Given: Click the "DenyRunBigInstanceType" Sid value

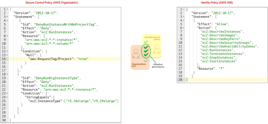Looking at the screenshot, I should (57, 78).
